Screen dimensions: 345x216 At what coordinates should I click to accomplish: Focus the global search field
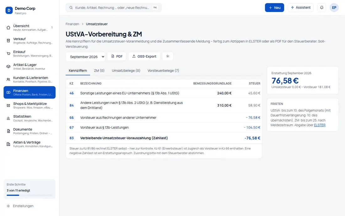click(114, 8)
